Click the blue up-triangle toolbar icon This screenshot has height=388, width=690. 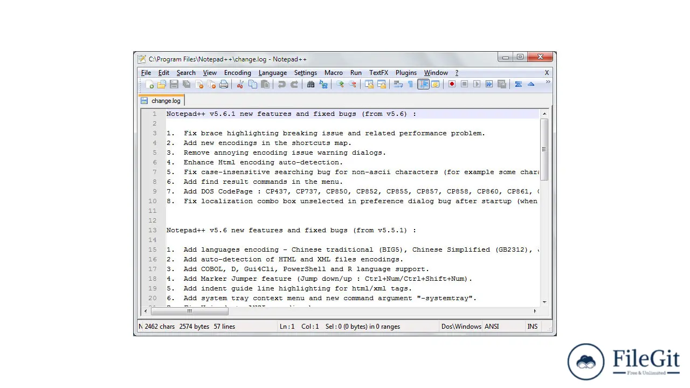pos(531,84)
